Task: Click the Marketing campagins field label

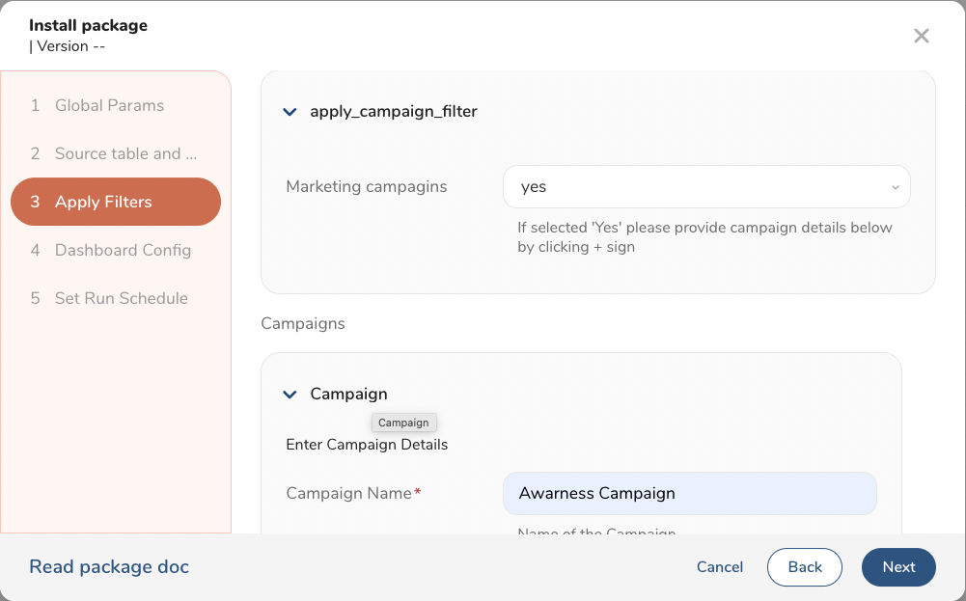Action: pos(367,186)
